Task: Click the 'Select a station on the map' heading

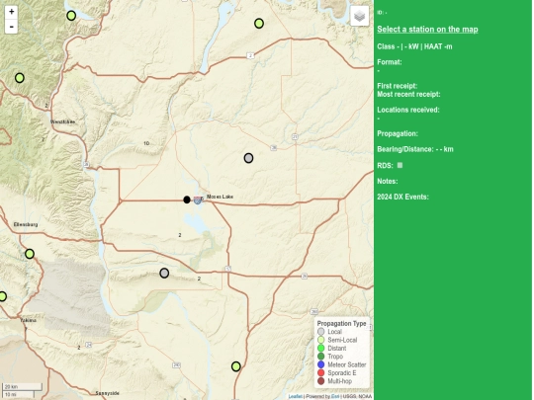Action: (x=427, y=30)
